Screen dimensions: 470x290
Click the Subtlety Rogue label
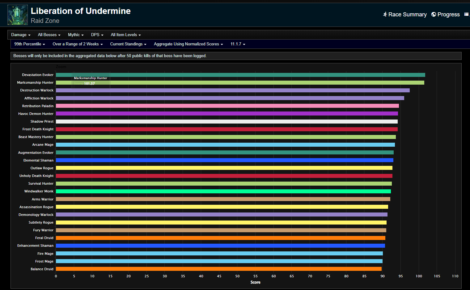(41, 222)
